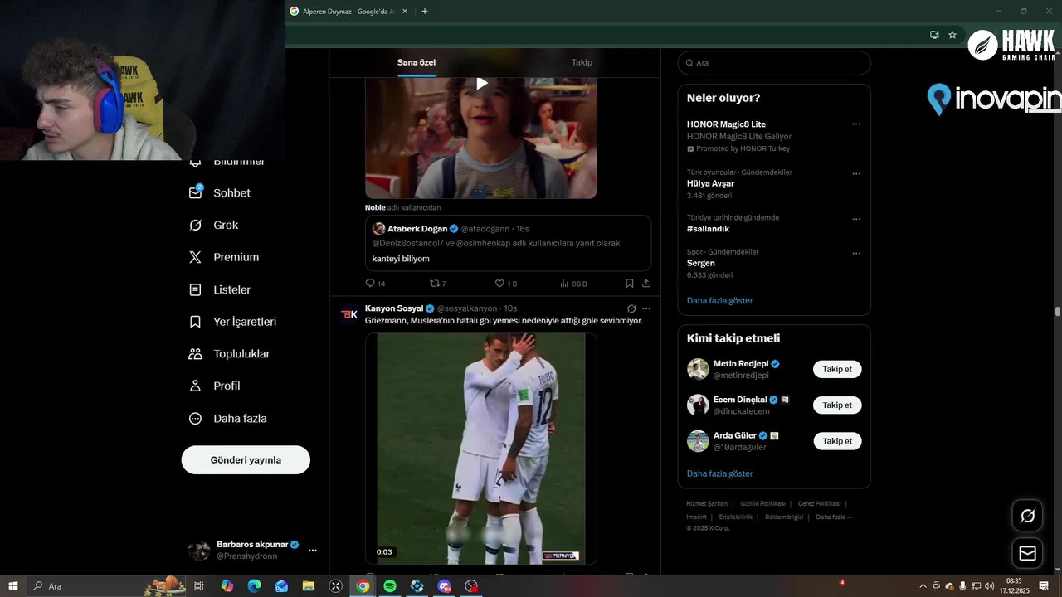
Task: More options for #sallandık trend
Action: (x=856, y=219)
